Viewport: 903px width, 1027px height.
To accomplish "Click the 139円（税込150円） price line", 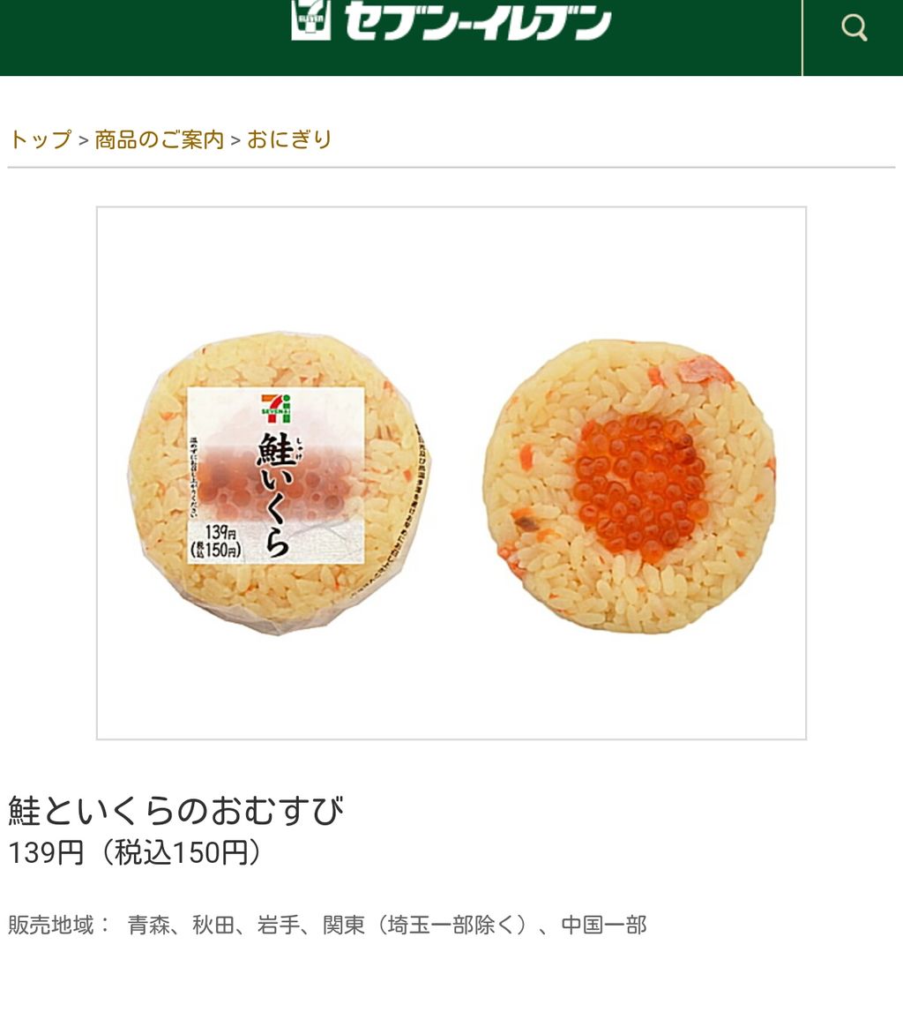I will point(135,853).
